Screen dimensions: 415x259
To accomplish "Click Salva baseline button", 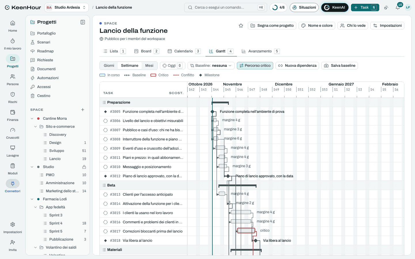I will click(340, 66).
